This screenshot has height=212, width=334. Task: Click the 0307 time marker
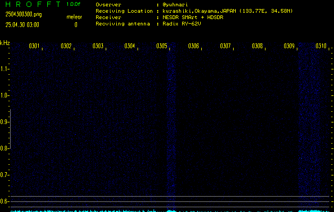pos(225,46)
